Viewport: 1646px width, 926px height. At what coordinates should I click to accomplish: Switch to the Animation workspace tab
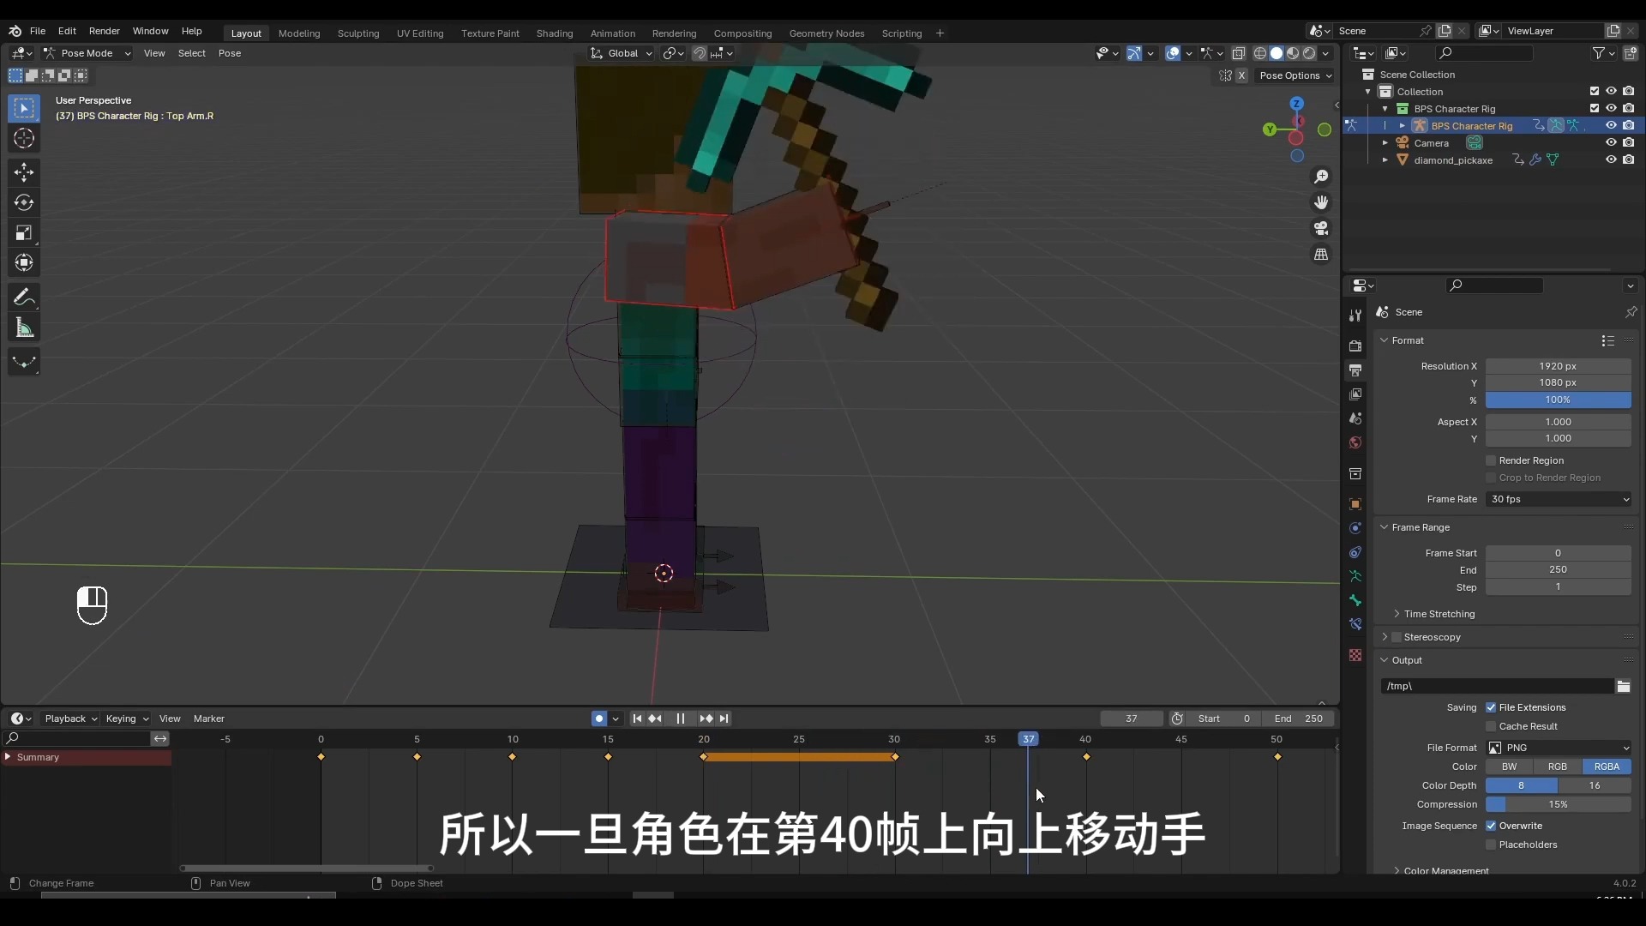[x=612, y=33]
